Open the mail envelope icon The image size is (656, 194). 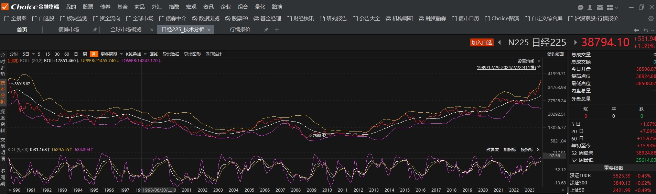coord(600,7)
